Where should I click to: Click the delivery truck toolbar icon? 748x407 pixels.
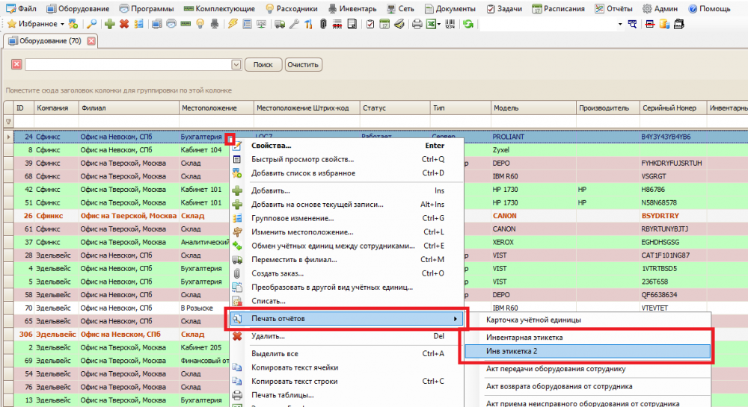(280, 24)
